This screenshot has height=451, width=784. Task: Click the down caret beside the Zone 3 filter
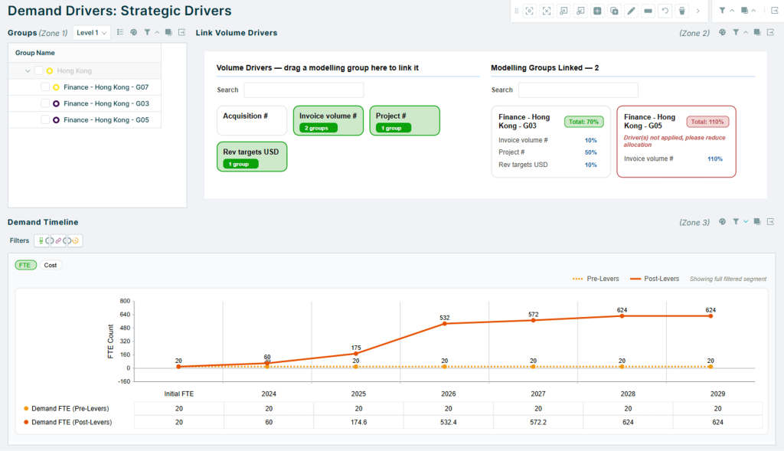(x=746, y=221)
